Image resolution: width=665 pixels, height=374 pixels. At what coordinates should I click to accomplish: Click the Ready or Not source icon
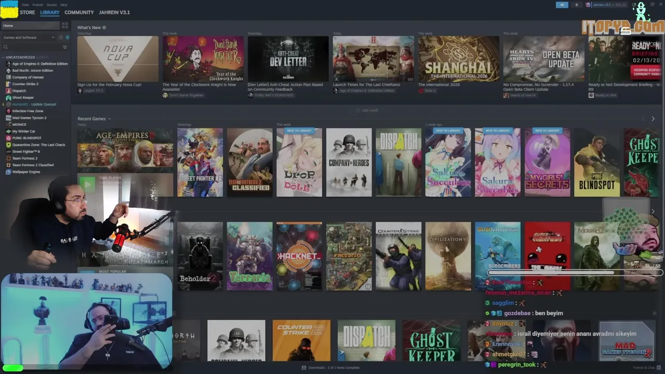pos(591,96)
